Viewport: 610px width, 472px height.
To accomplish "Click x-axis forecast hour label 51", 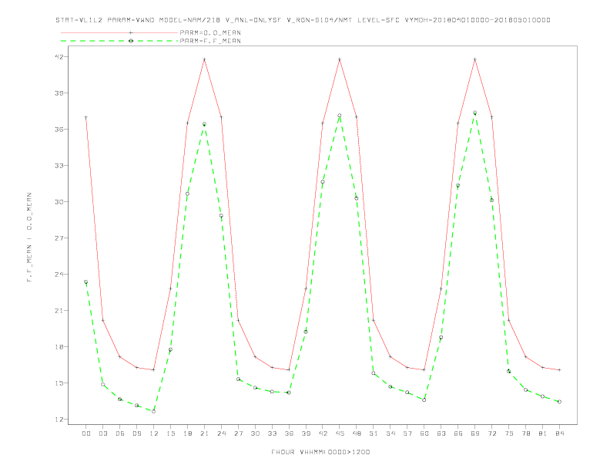I will pyautogui.click(x=374, y=433).
